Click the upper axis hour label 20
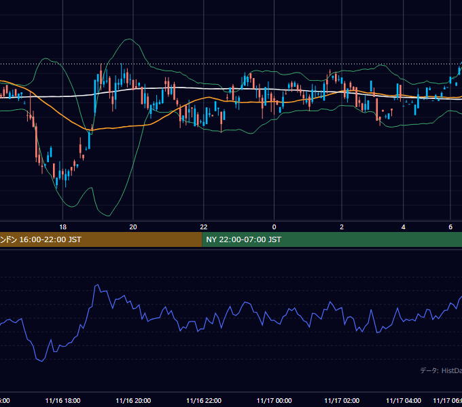 point(133,227)
